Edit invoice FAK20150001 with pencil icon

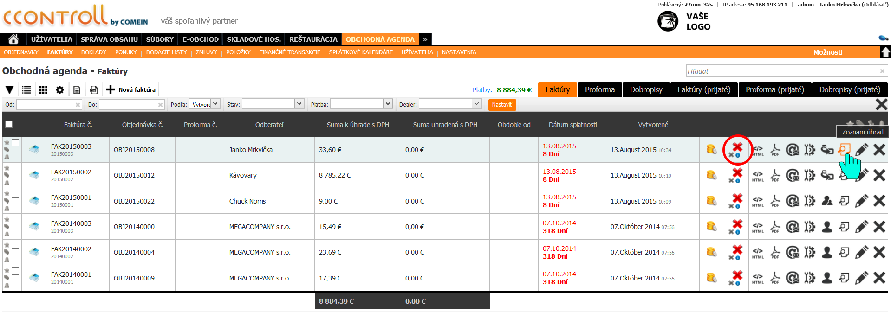click(x=861, y=201)
